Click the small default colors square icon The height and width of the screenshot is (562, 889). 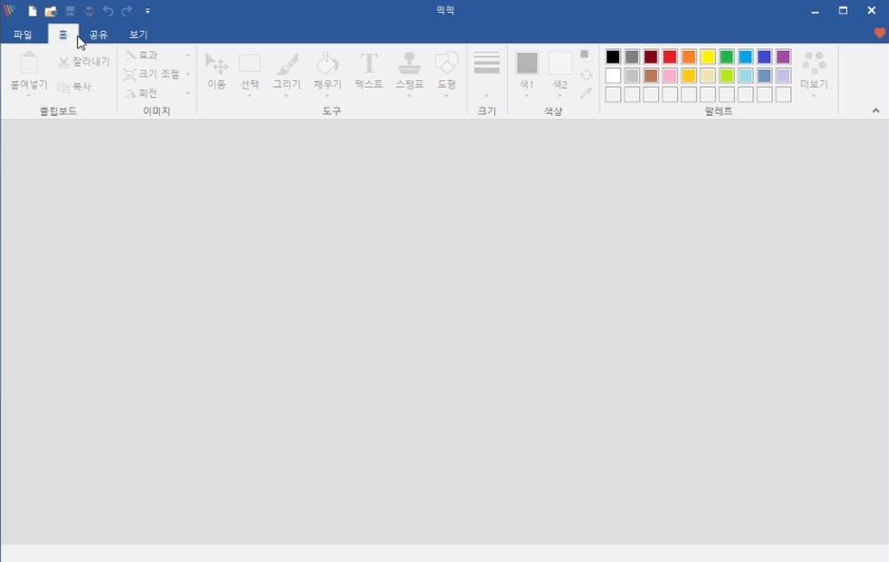pos(586,55)
